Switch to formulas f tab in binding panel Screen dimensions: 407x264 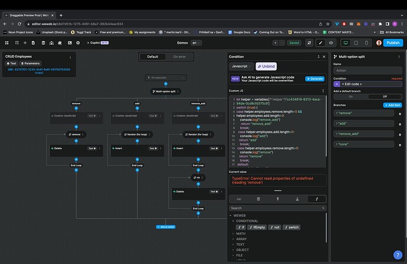(317, 199)
